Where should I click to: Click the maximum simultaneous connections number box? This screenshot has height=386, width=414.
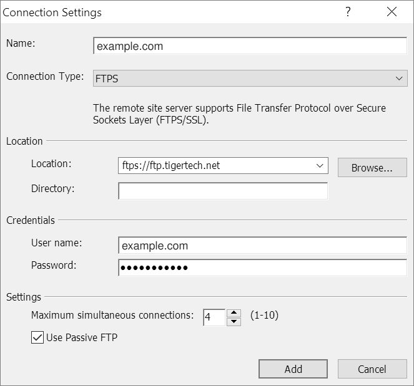(x=214, y=317)
